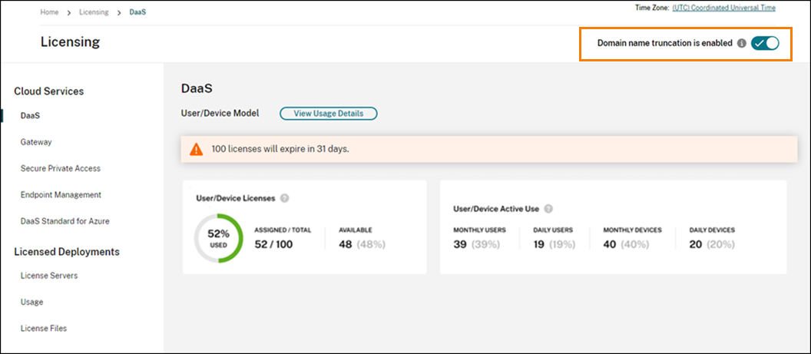Select DaaS in the breadcrumb trail
This screenshot has height=354, width=811.
click(x=137, y=13)
